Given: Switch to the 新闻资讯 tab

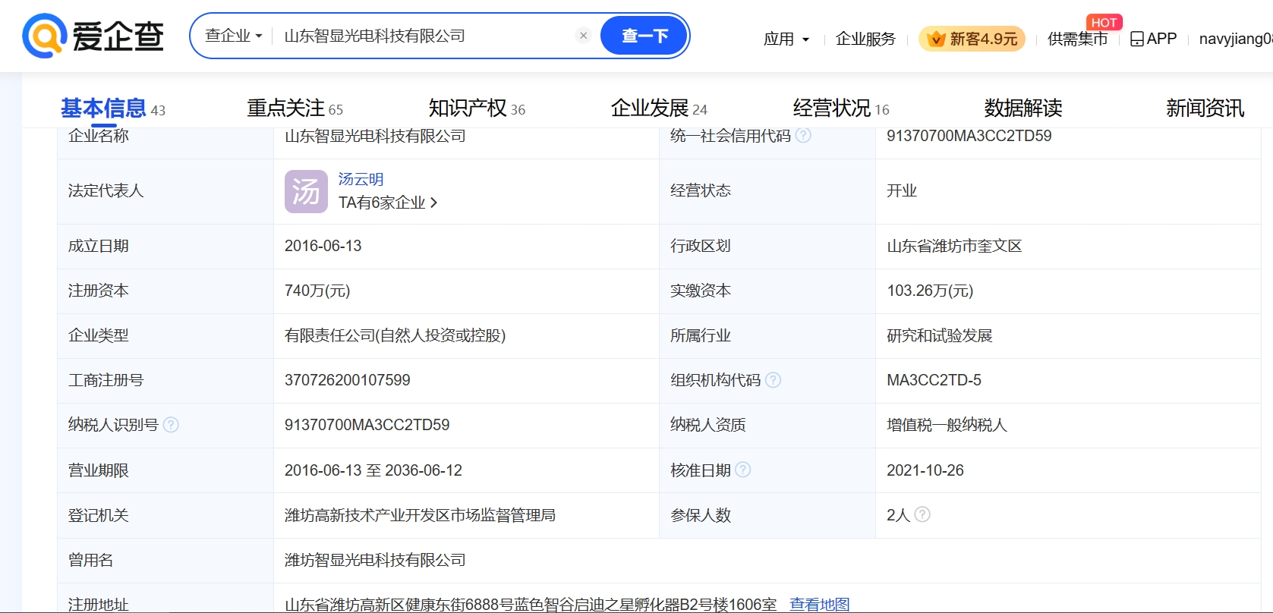Looking at the screenshot, I should [x=1205, y=108].
